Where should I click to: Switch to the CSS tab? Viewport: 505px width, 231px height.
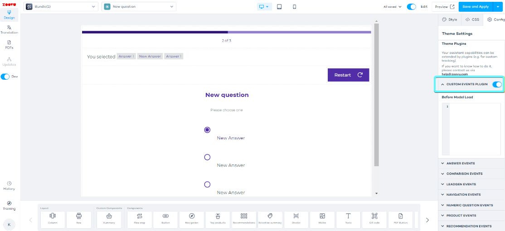472,19
